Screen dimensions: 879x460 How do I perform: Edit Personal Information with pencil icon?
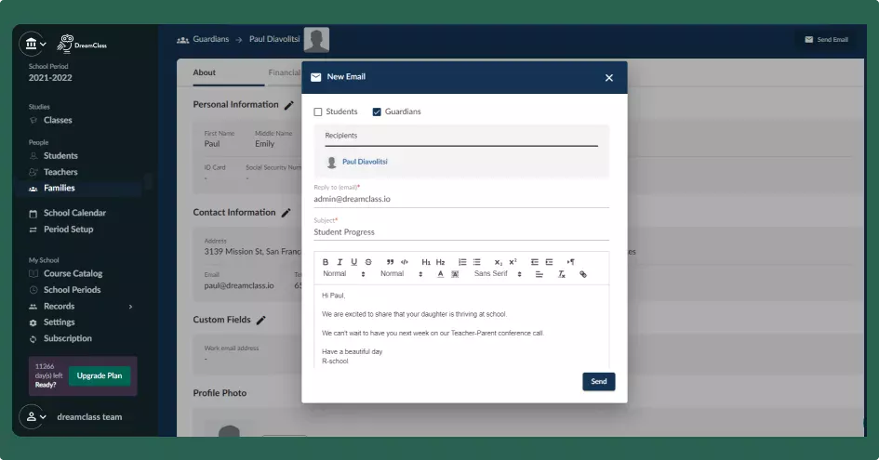coord(289,105)
